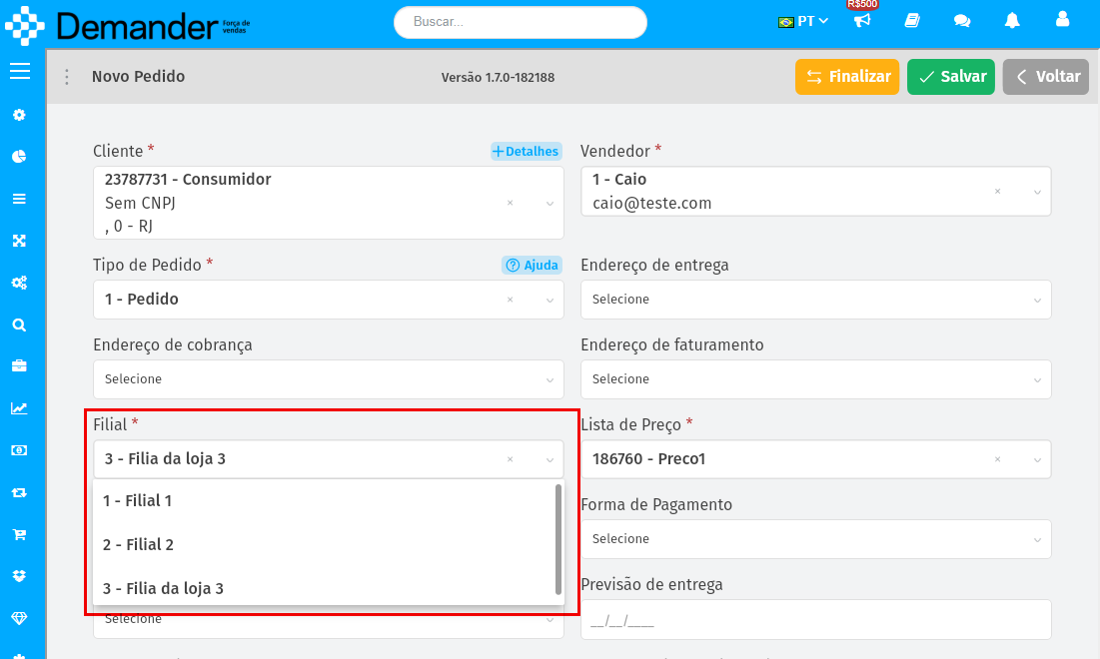Click the Previsão de entrega date field
Image resolution: width=1100 pixels, height=659 pixels.
(816, 620)
